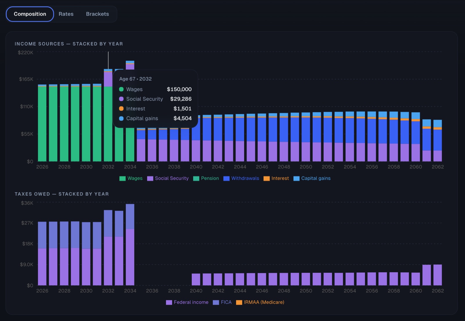
Task: Click the $55K income axis label
Action: pyautogui.click(x=27, y=134)
